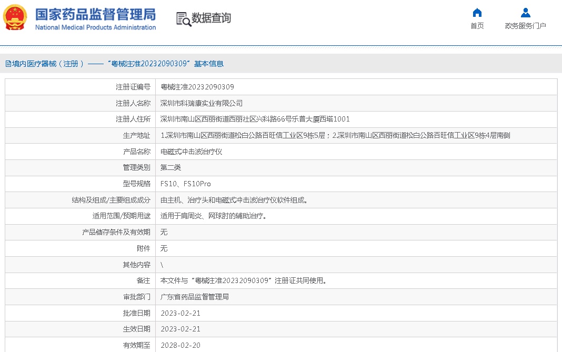
Task: Click the 数据查询 magnifier icon
Action: 184,19
